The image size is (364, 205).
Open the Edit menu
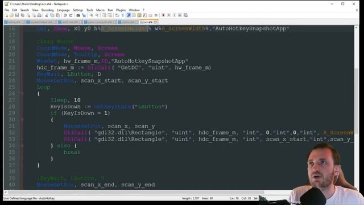click(15, 10)
